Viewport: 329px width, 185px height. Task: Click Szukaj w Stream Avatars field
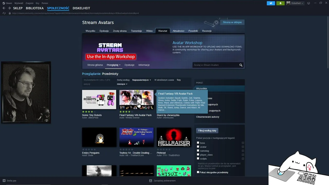215,65
